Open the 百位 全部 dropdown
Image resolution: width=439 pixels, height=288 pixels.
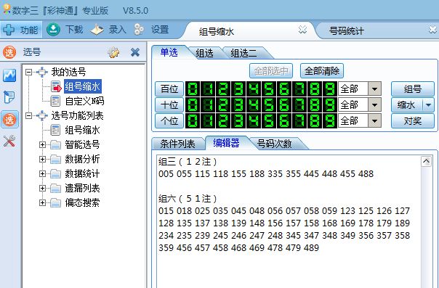[374, 89]
